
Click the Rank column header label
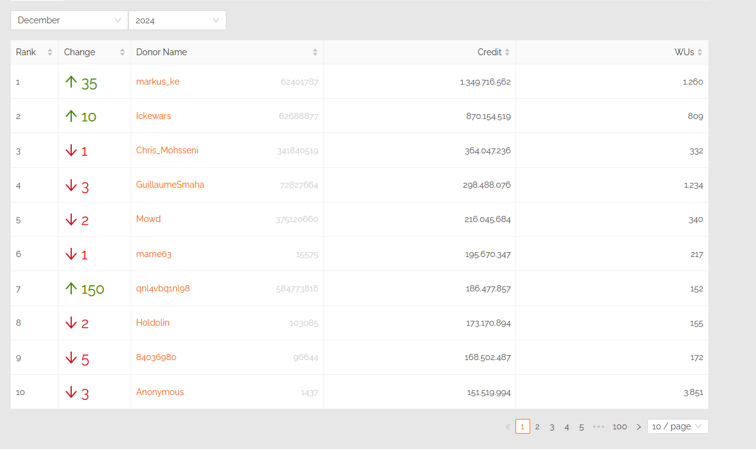coord(26,52)
